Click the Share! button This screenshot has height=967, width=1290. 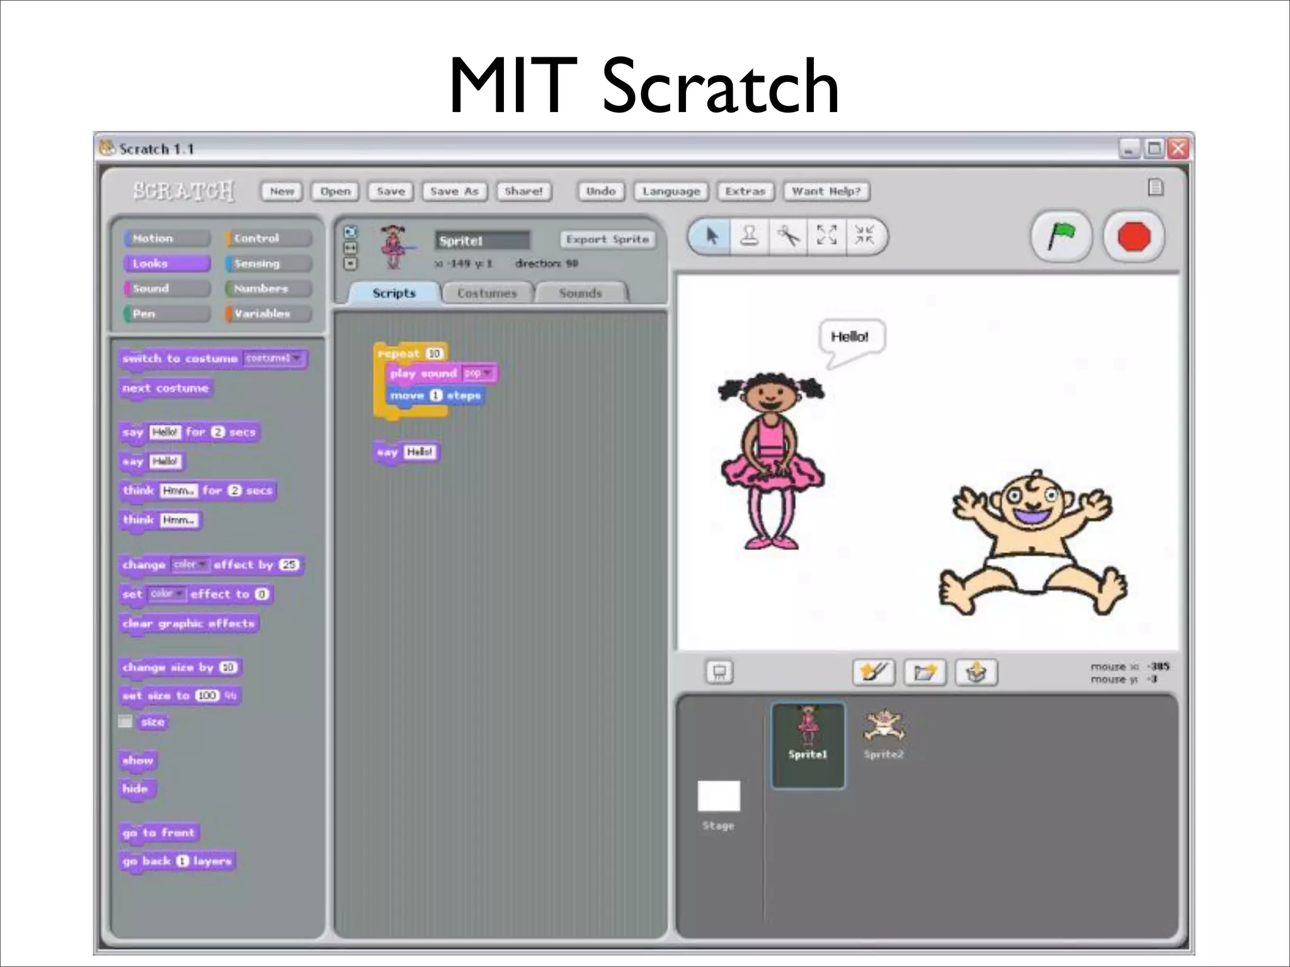tap(524, 191)
